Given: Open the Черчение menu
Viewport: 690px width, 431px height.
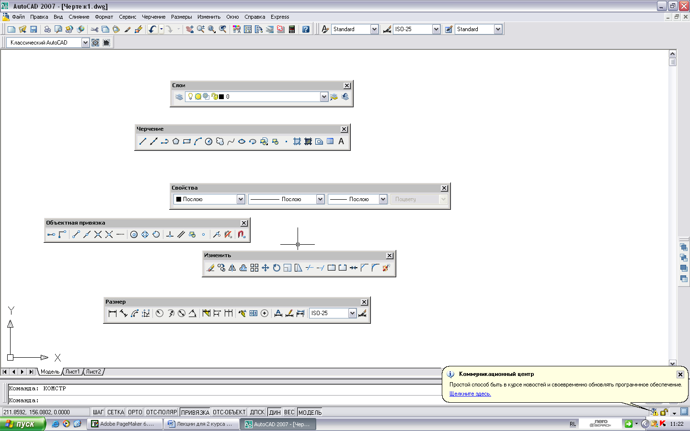Looking at the screenshot, I should point(153,17).
